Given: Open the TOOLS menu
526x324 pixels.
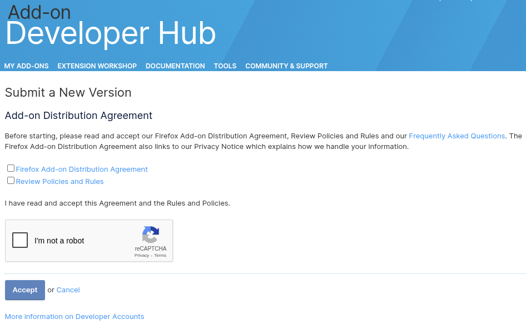Looking at the screenshot, I should click(x=225, y=66).
